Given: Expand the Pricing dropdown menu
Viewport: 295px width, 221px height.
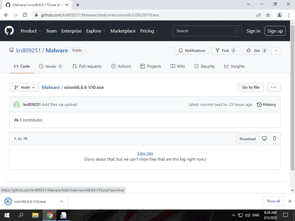Looking at the screenshot, I should click(150, 31).
